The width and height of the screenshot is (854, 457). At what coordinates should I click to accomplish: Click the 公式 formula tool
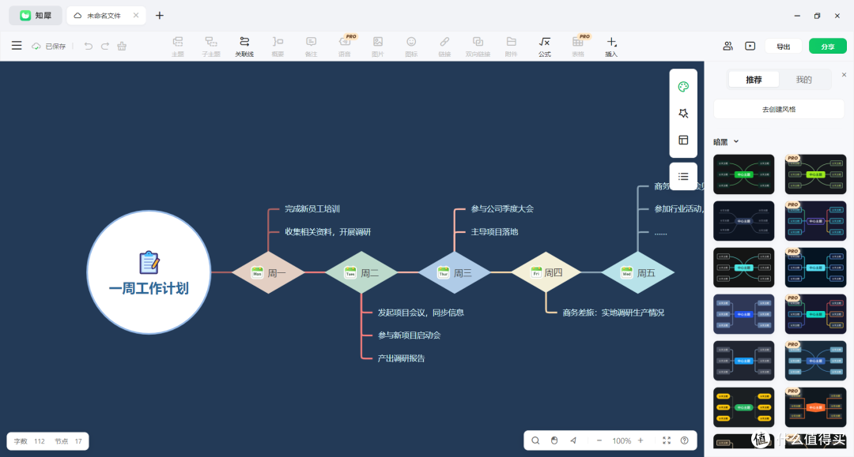[x=545, y=47]
